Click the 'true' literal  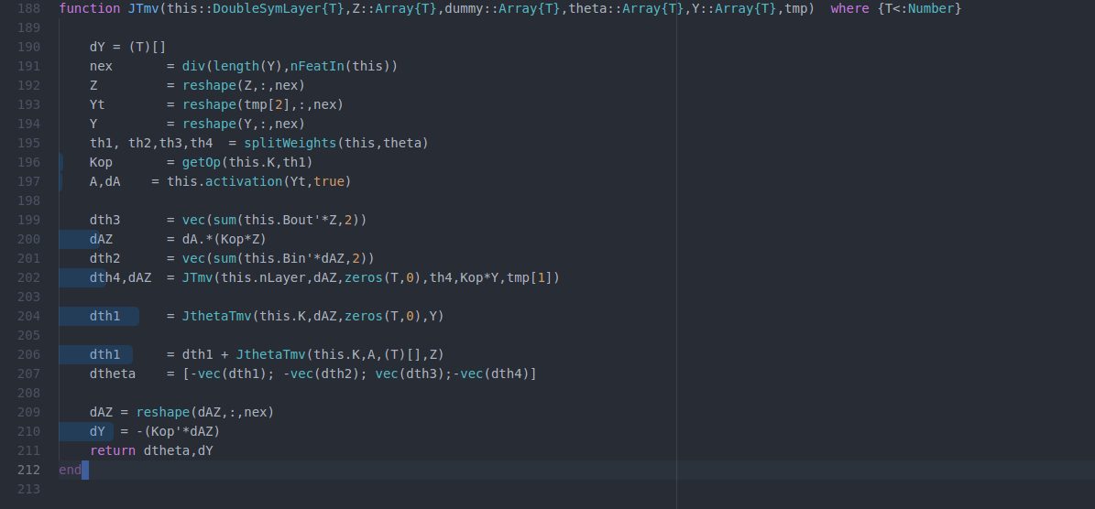327,181
